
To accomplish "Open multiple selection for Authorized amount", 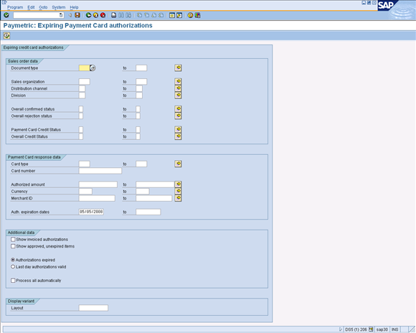I will [178, 184].
